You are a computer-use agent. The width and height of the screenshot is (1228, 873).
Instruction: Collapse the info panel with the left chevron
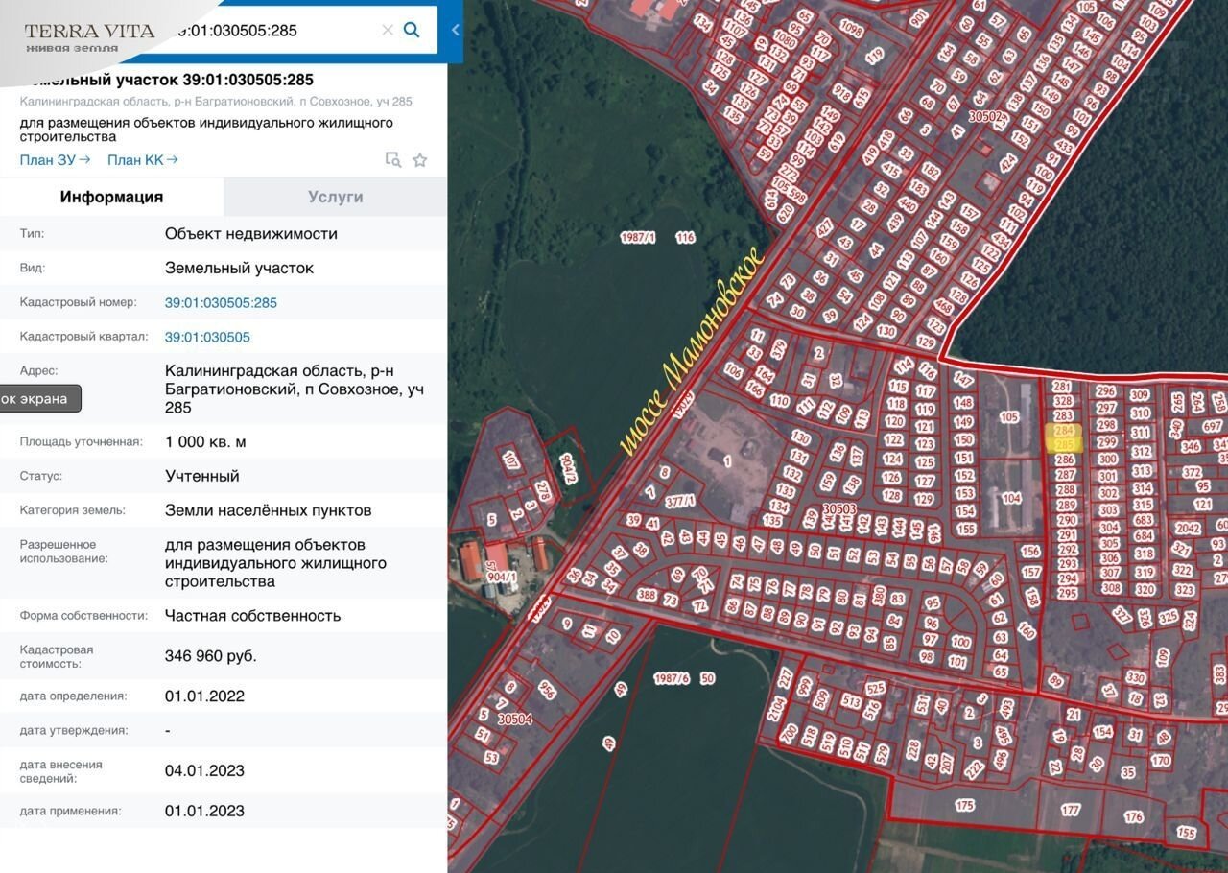pos(455,30)
